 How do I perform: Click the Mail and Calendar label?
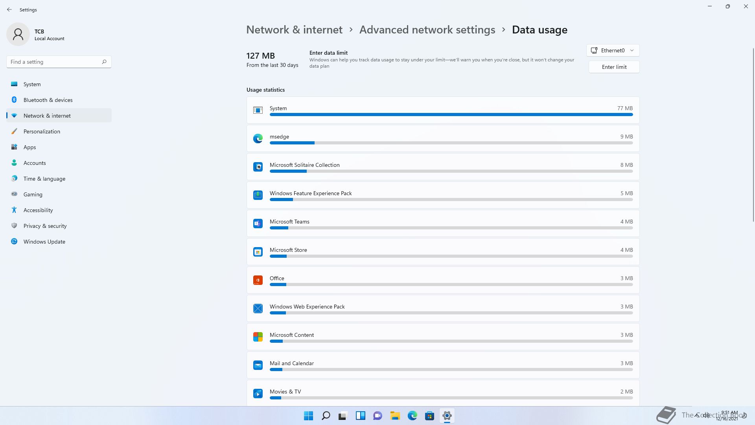pyautogui.click(x=292, y=363)
